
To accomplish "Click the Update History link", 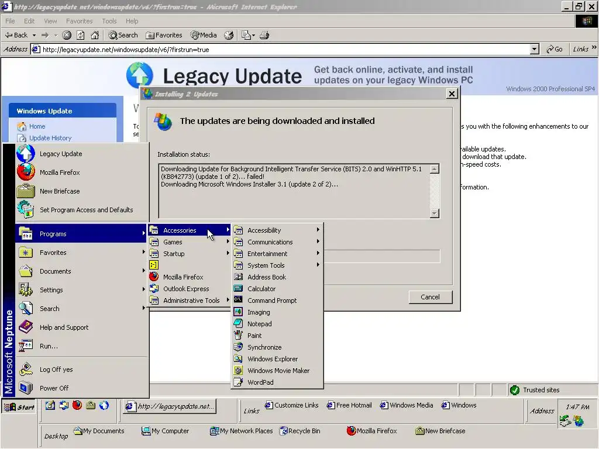I will tap(50, 138).
